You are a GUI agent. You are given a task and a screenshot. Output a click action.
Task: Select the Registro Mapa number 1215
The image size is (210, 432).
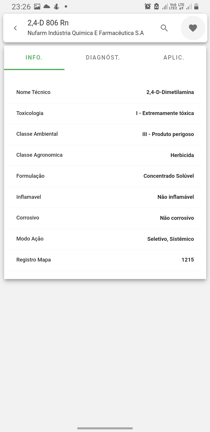188,260
